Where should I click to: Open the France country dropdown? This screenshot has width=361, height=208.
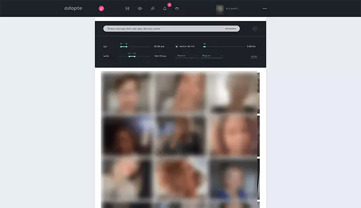tap(187, 56)
